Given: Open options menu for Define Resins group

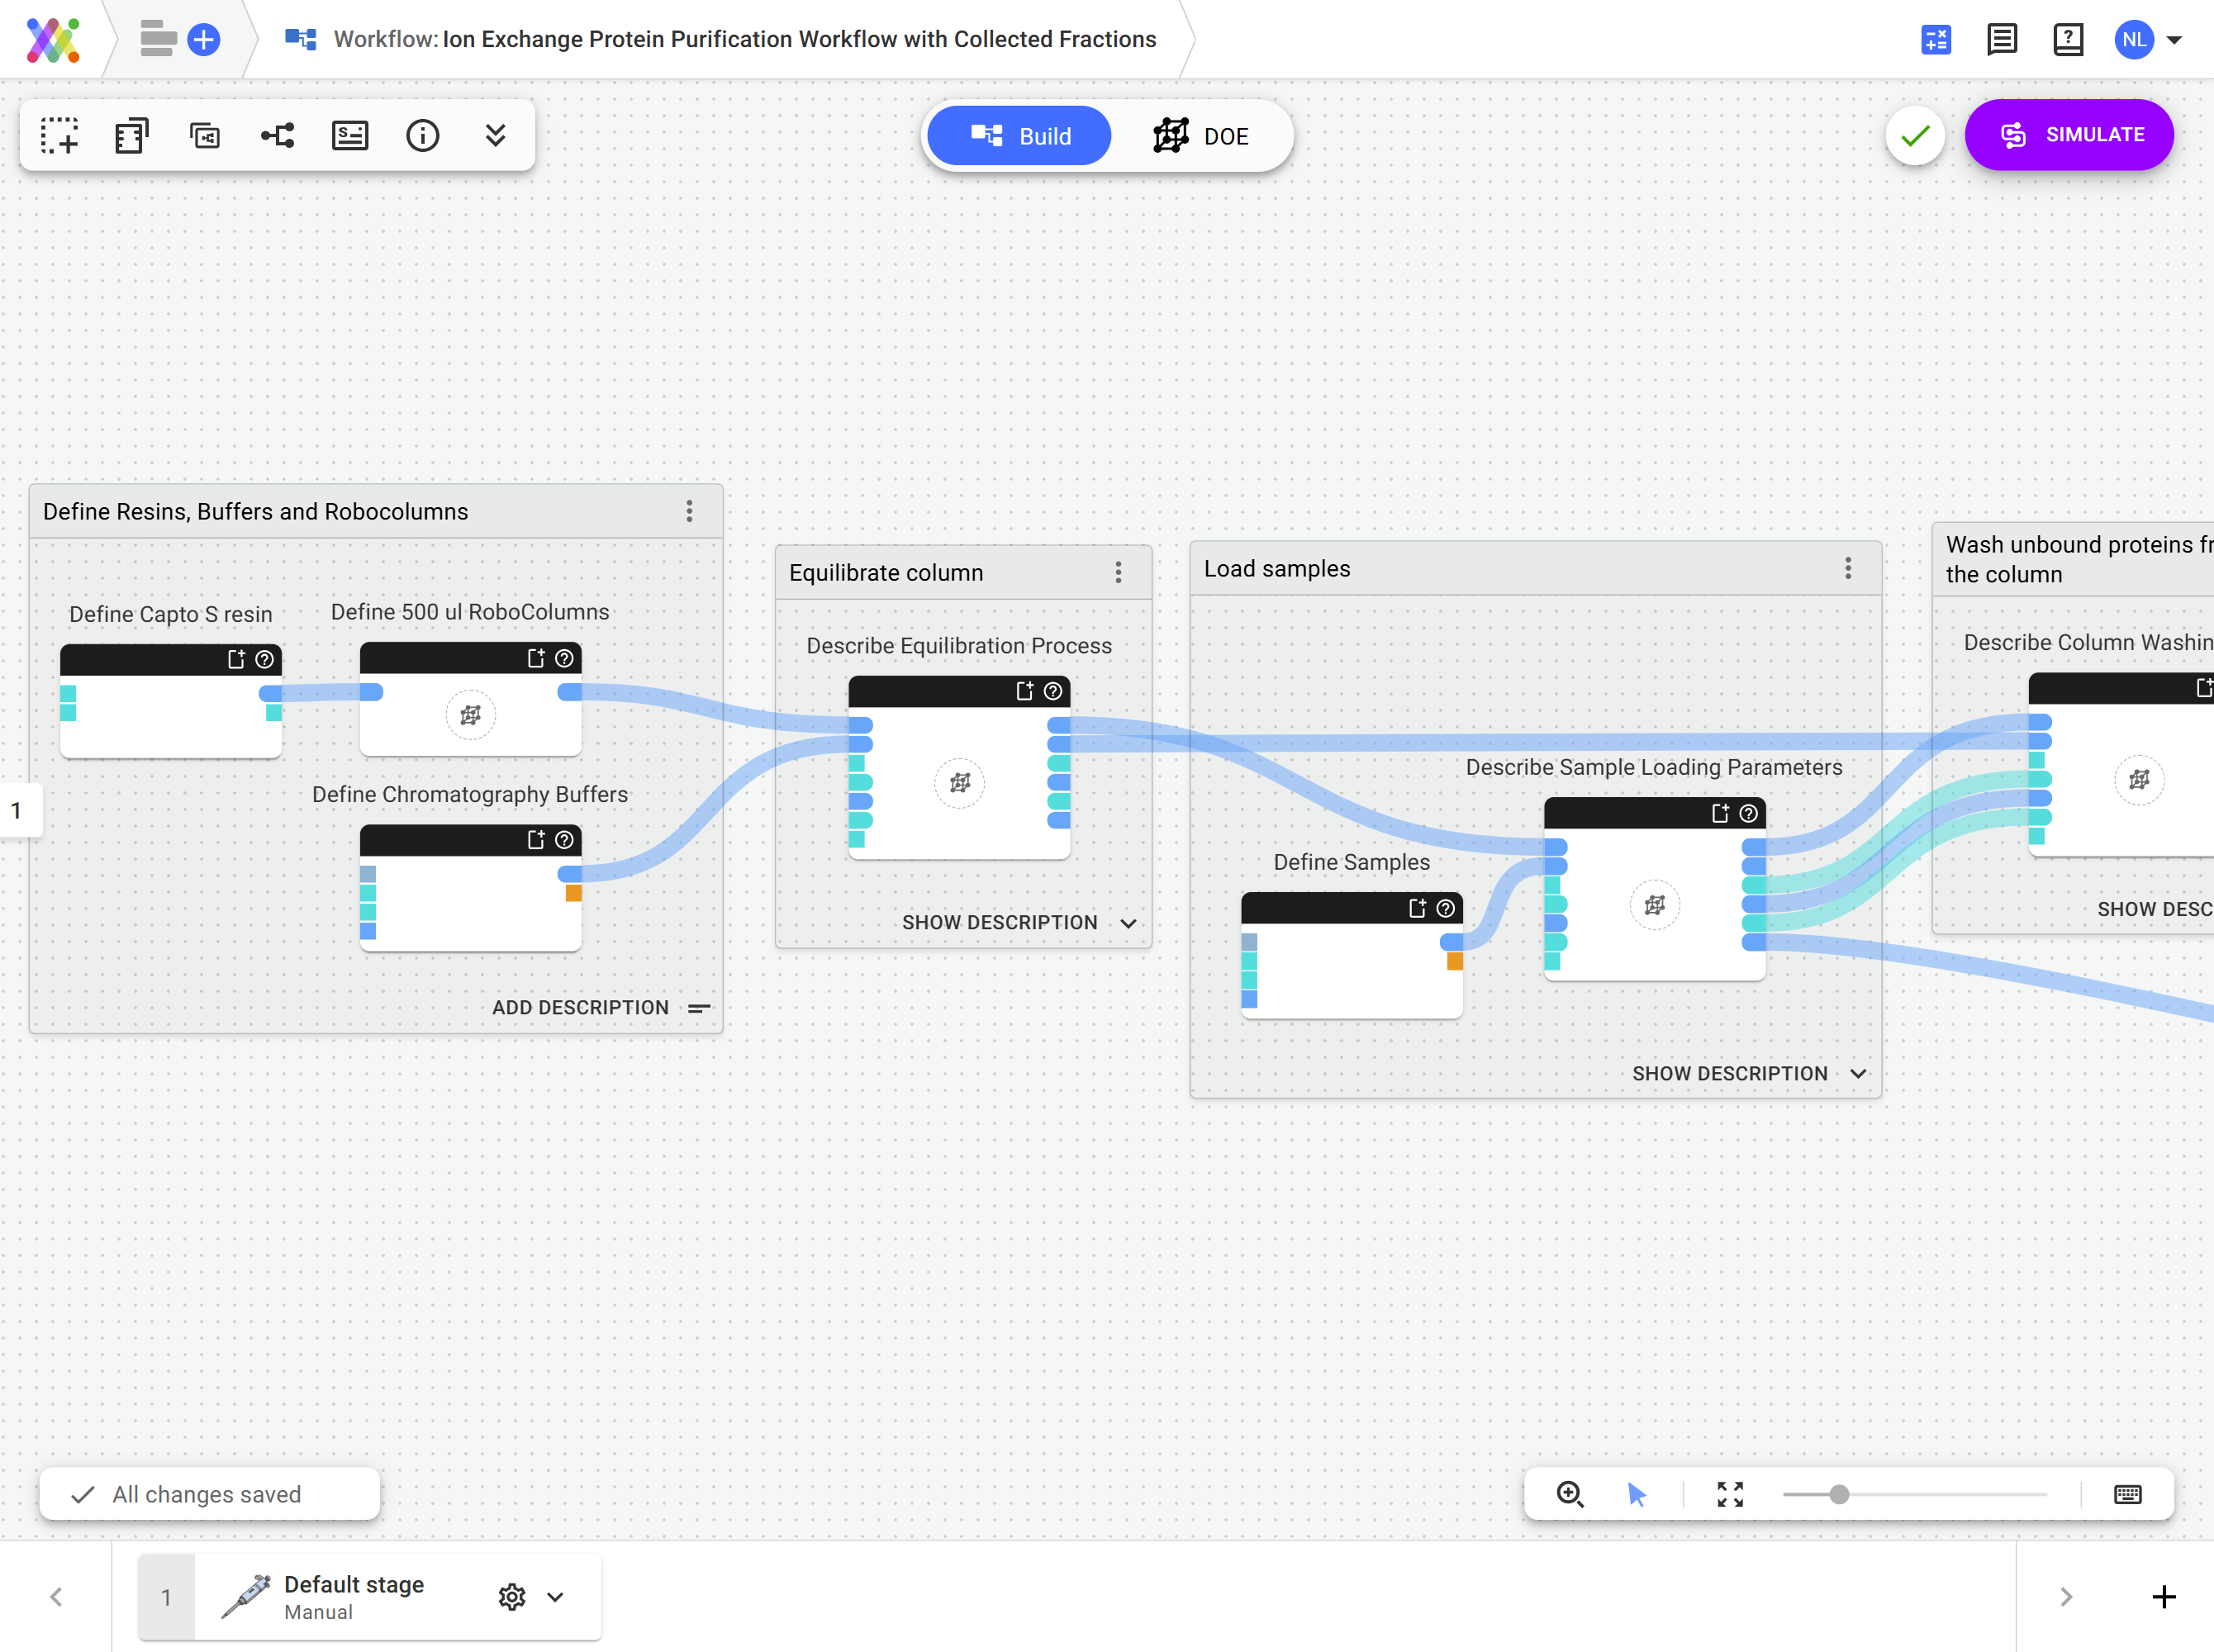Looking at the screenshot, I should pyautogui.click(x=689, y=511).
